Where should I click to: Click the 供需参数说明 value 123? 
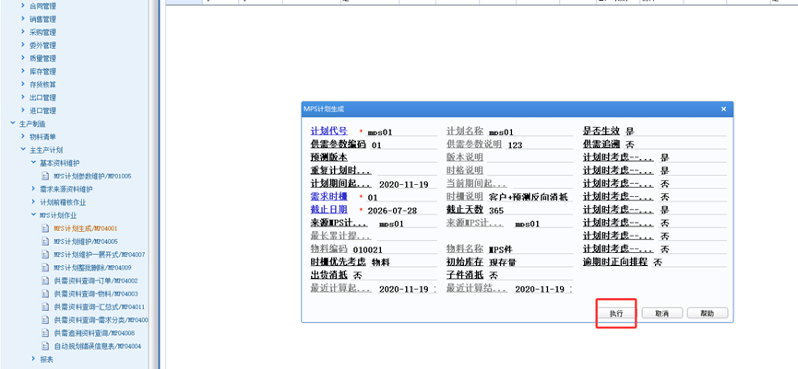(x=515, y=145)
